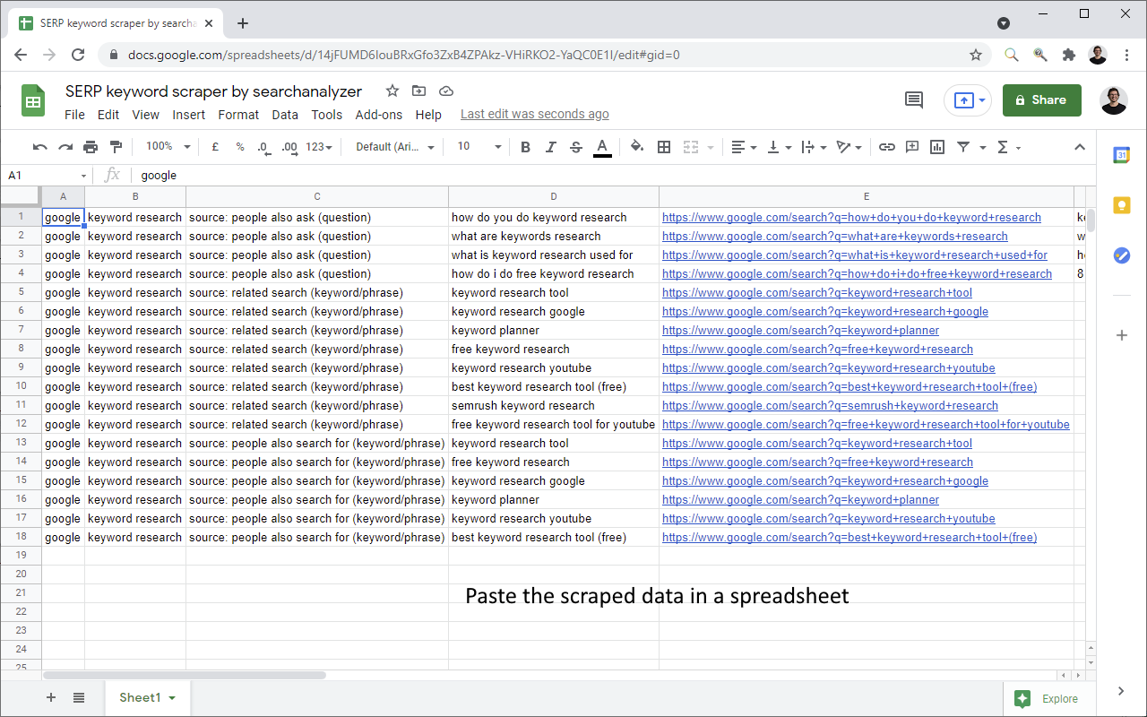
Task: Decrease decimal places
Action: 264,147
